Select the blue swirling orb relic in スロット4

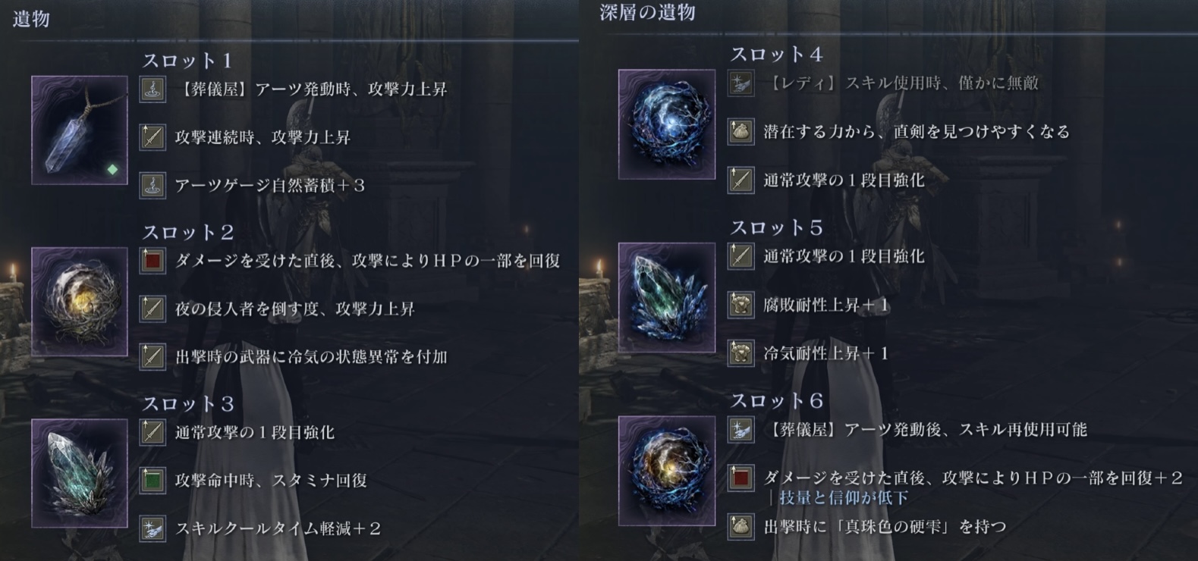(667, 124)
